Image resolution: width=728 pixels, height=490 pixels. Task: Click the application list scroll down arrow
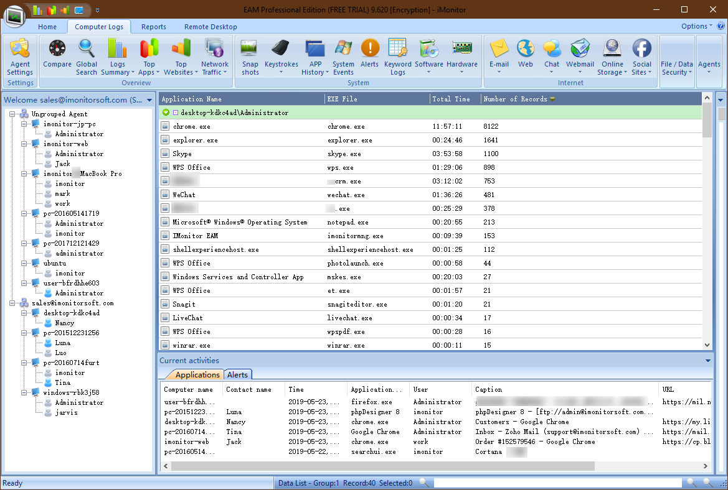pyautogui.click(x=707, y=345)
